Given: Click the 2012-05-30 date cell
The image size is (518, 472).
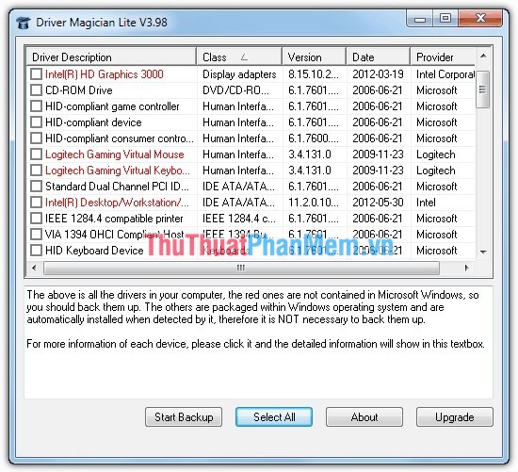Looking at the screenshot, I should 378,202.
